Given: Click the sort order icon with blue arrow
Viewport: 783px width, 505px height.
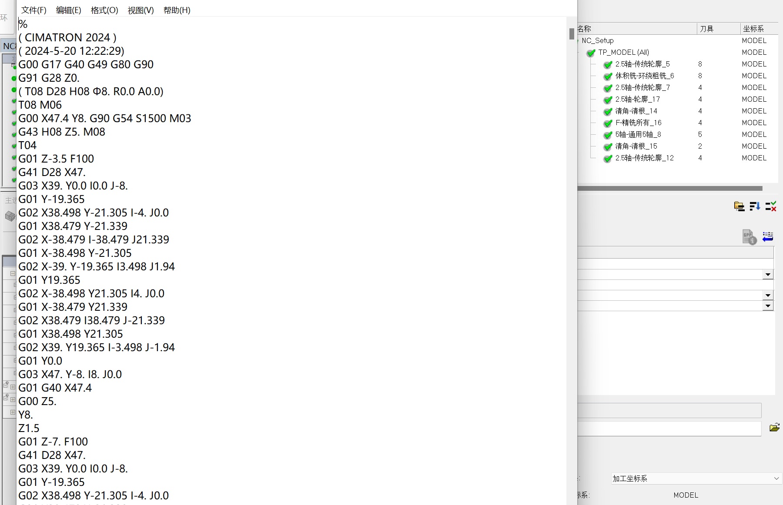Looking at the screenshot, I should 755,206.
